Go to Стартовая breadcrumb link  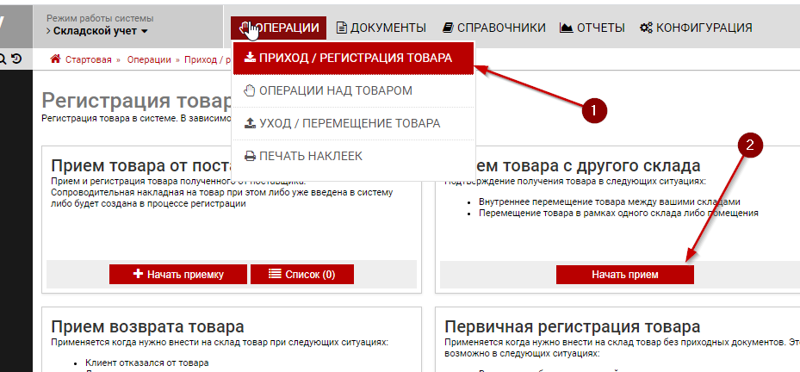pyautogui.click(x=90, y=59)
